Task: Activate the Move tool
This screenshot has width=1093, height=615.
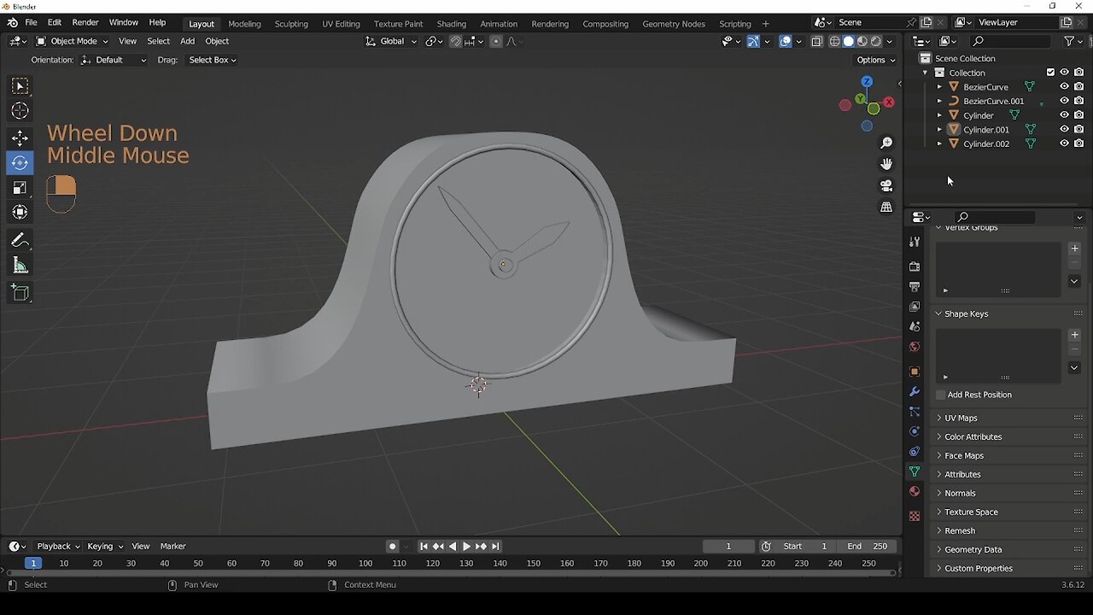Action: click(20, 138)
